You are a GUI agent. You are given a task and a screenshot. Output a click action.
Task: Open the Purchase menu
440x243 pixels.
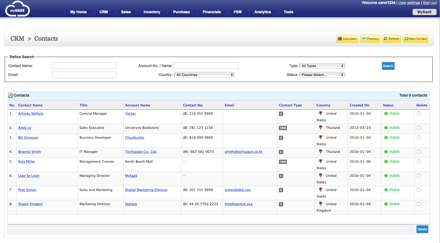181,12
